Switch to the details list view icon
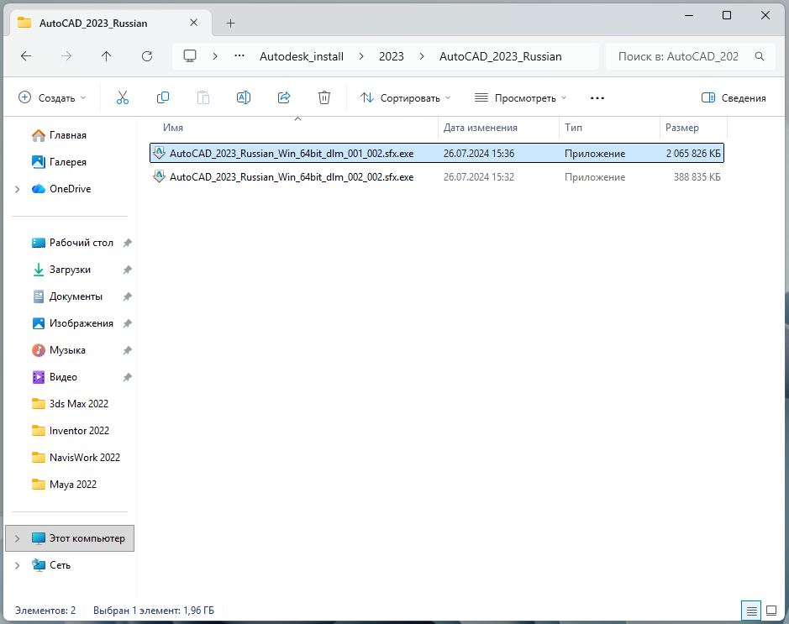Screen dimensions: 789x624 pos(751,611)
